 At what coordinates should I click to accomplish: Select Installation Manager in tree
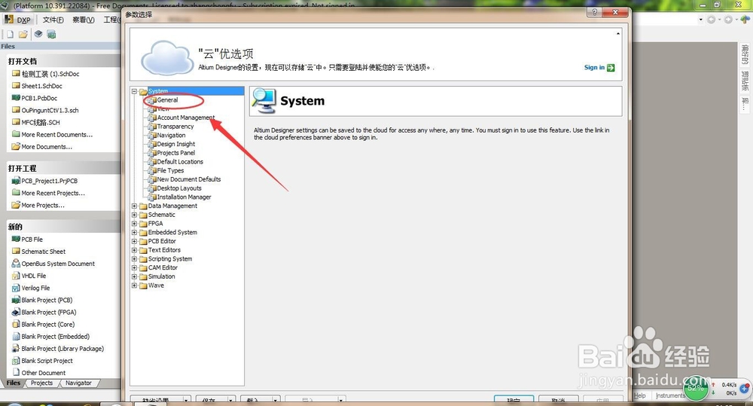(184, 197)
